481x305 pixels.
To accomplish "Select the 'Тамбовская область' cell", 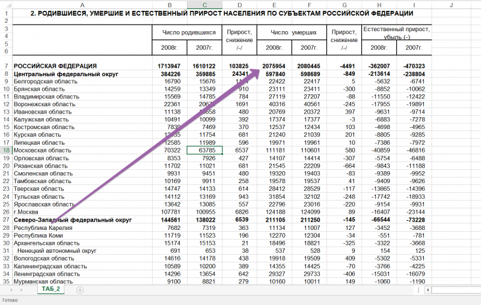I will tap(82, 181).
